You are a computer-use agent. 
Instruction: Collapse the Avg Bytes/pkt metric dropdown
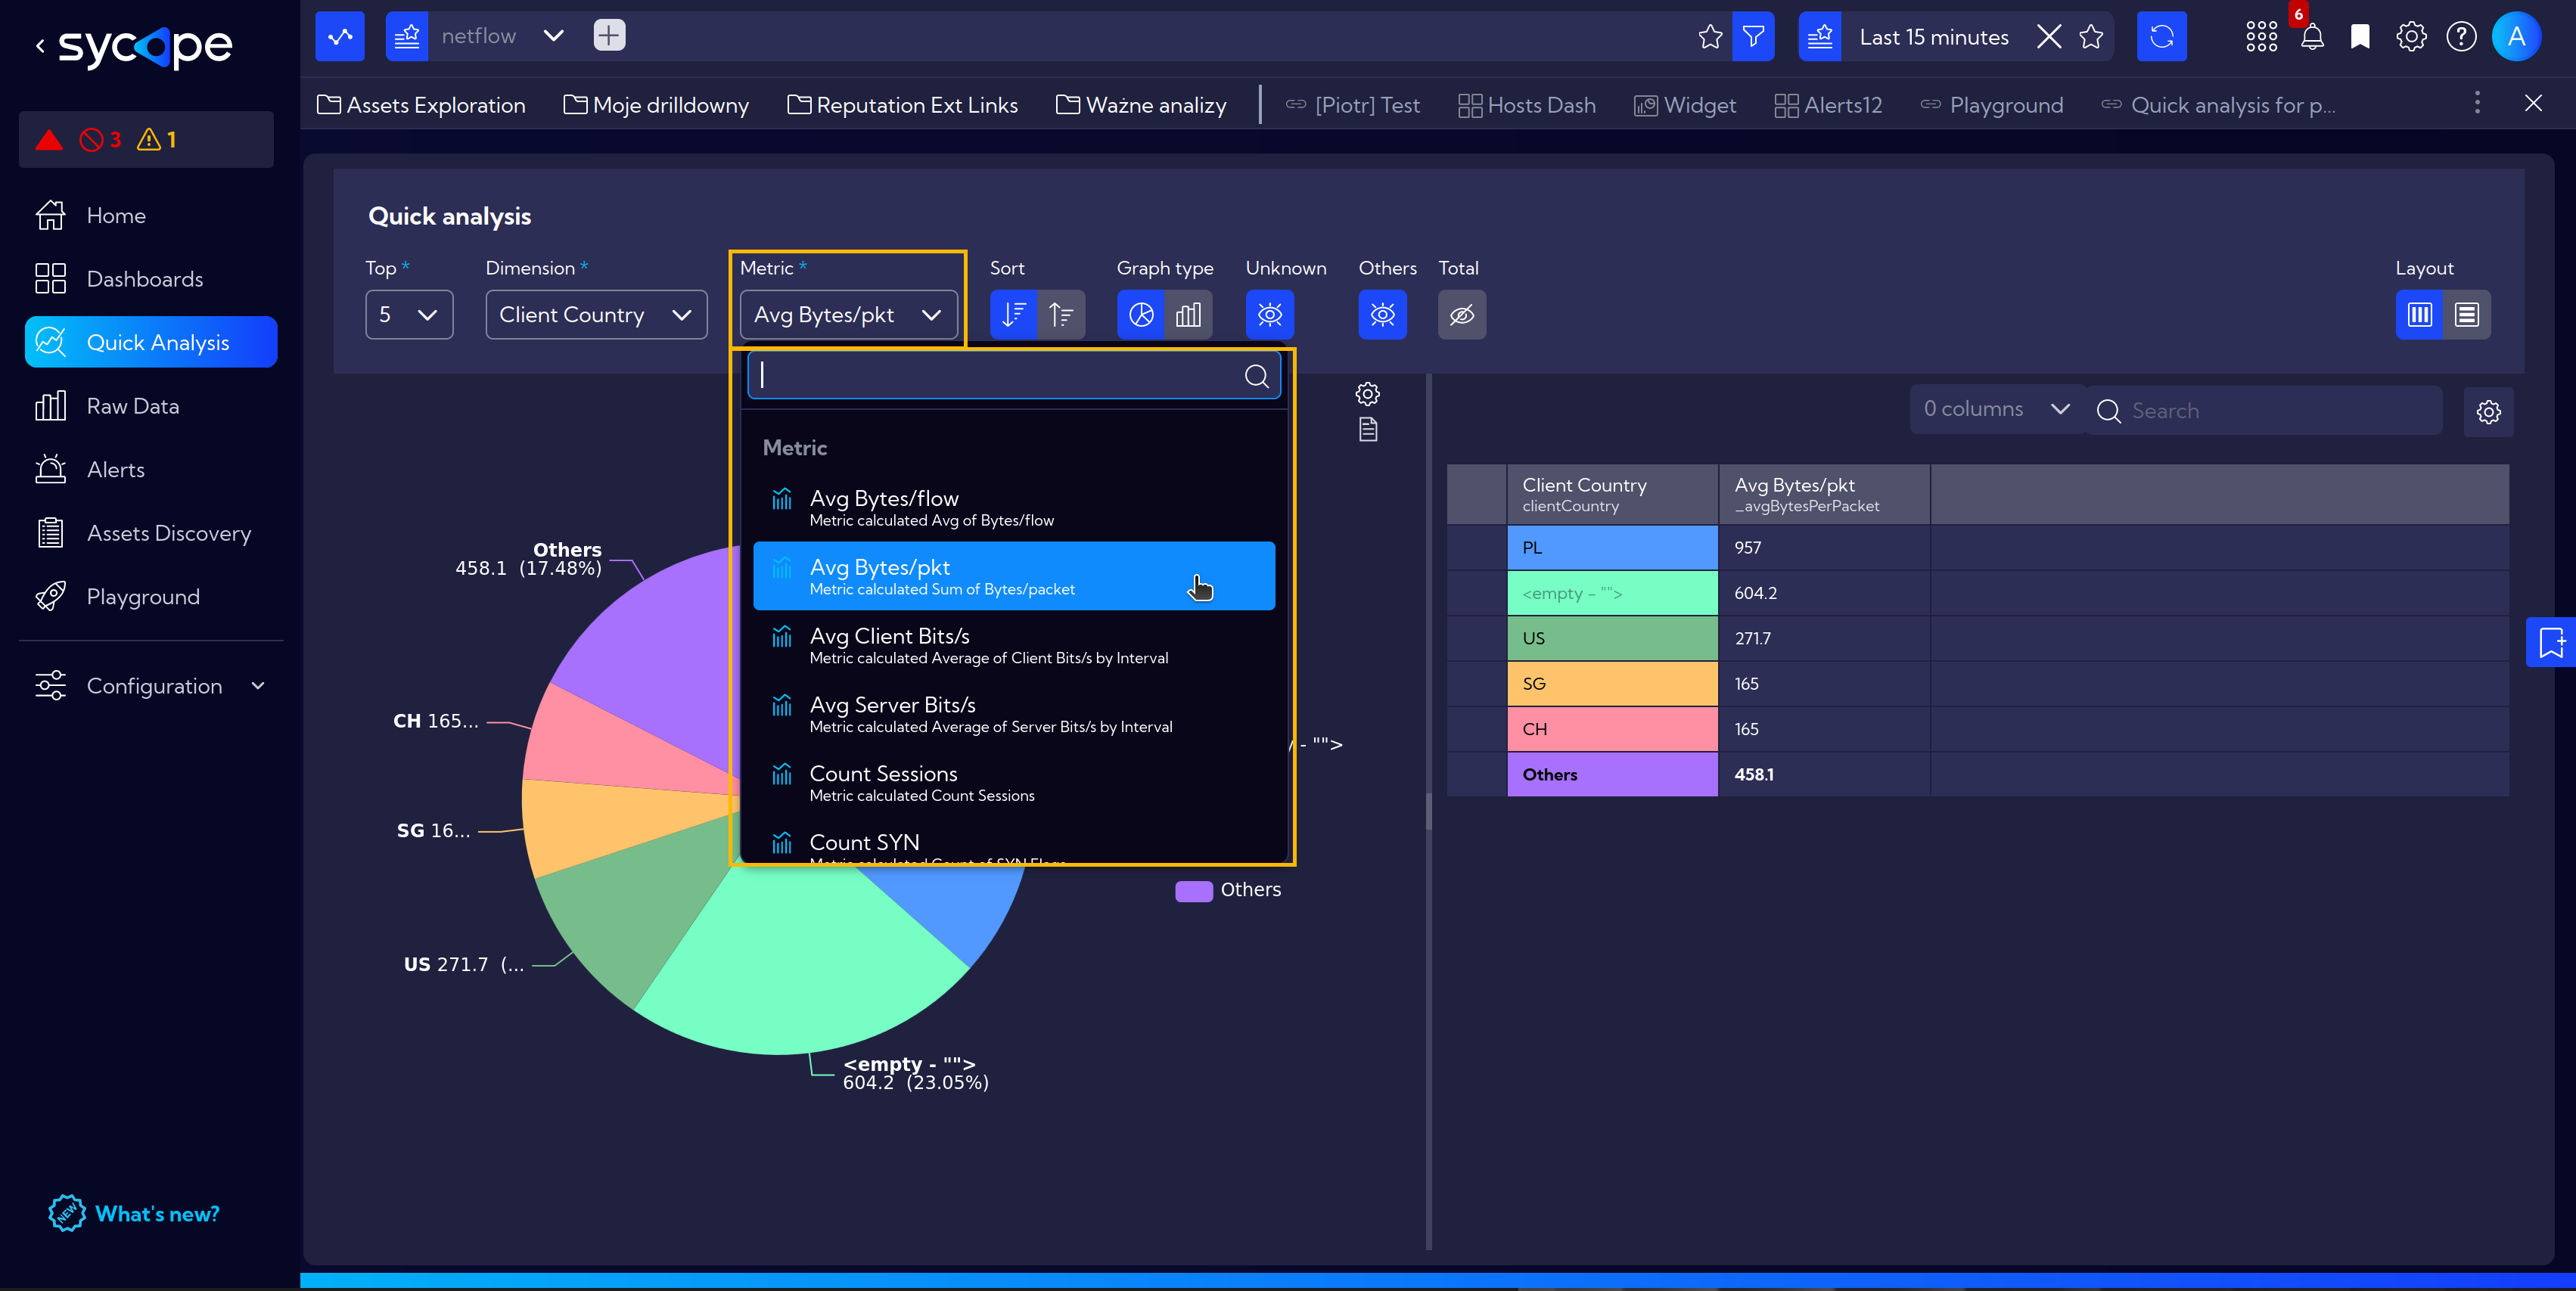pos(848,315)
